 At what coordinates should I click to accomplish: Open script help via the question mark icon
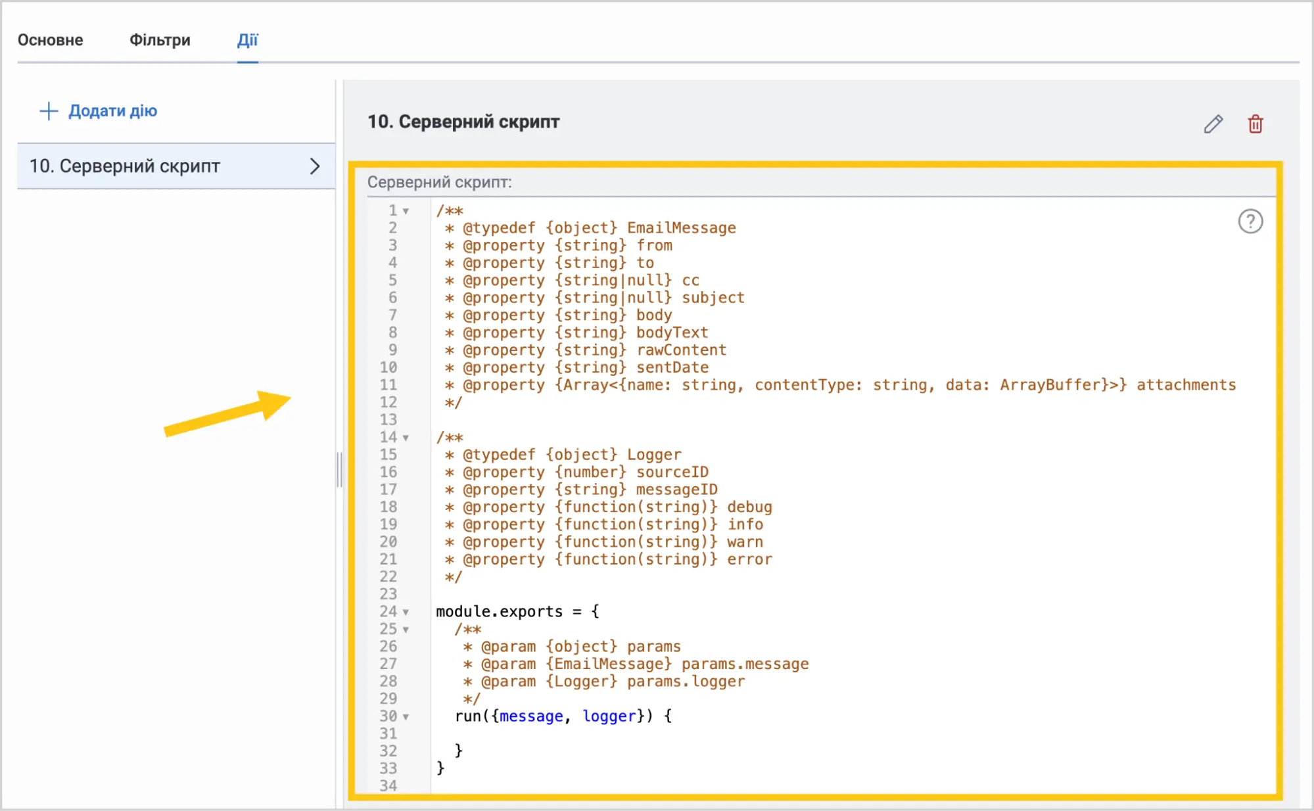click(x=1250, y=221)
